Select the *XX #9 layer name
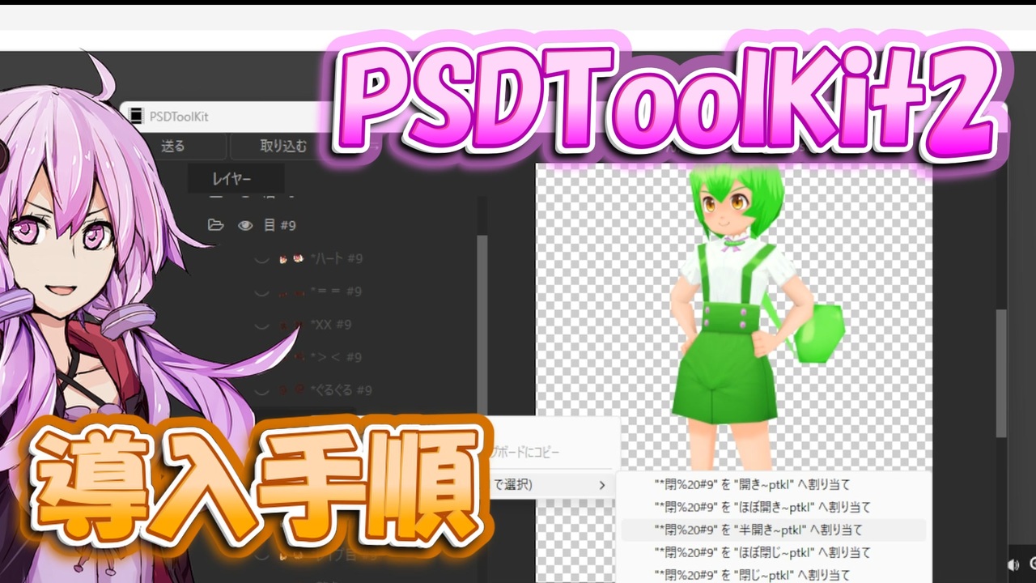The height and width of the screenshot is (583, 1036). tap(331, 325)
